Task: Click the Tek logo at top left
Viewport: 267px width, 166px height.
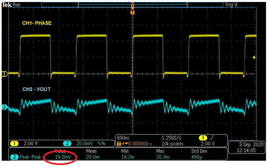Action: coord(7,5)
